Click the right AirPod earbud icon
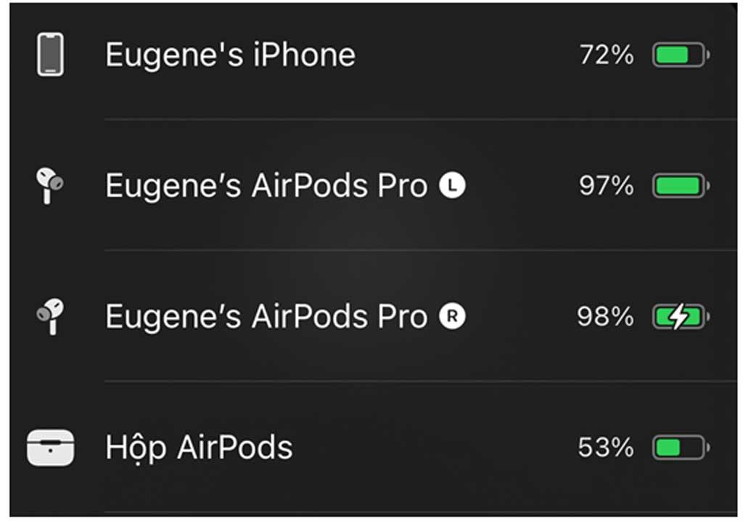This screenshot has height=521, width=743. [50, 316]
